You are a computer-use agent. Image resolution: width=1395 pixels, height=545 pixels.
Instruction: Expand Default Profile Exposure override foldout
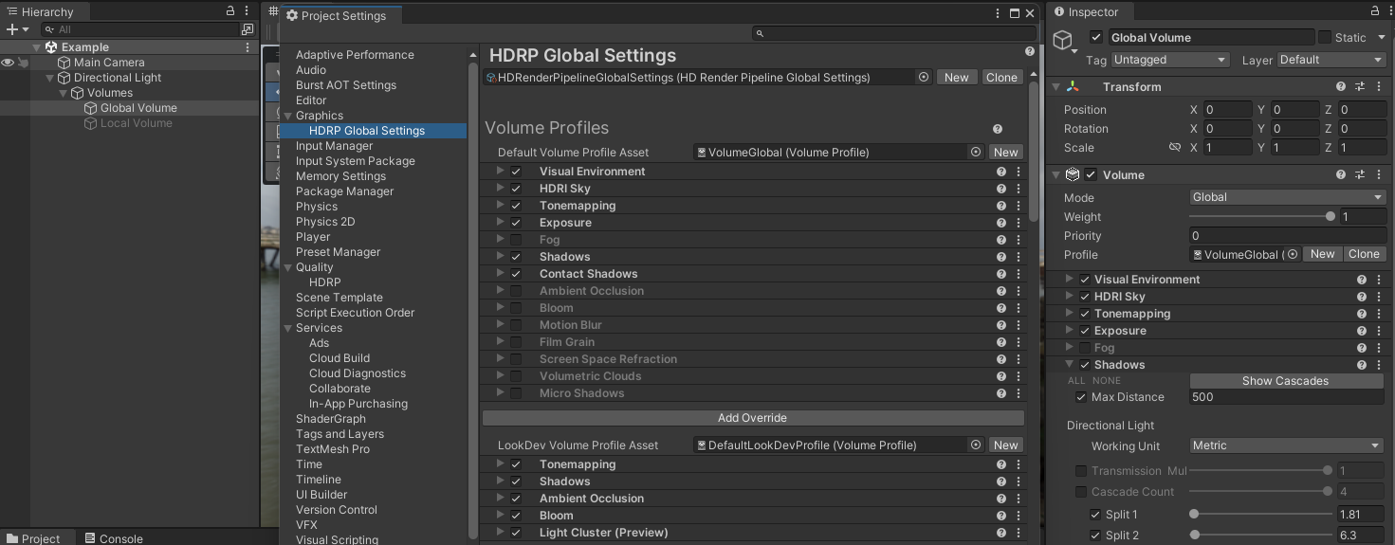point(500,223)
